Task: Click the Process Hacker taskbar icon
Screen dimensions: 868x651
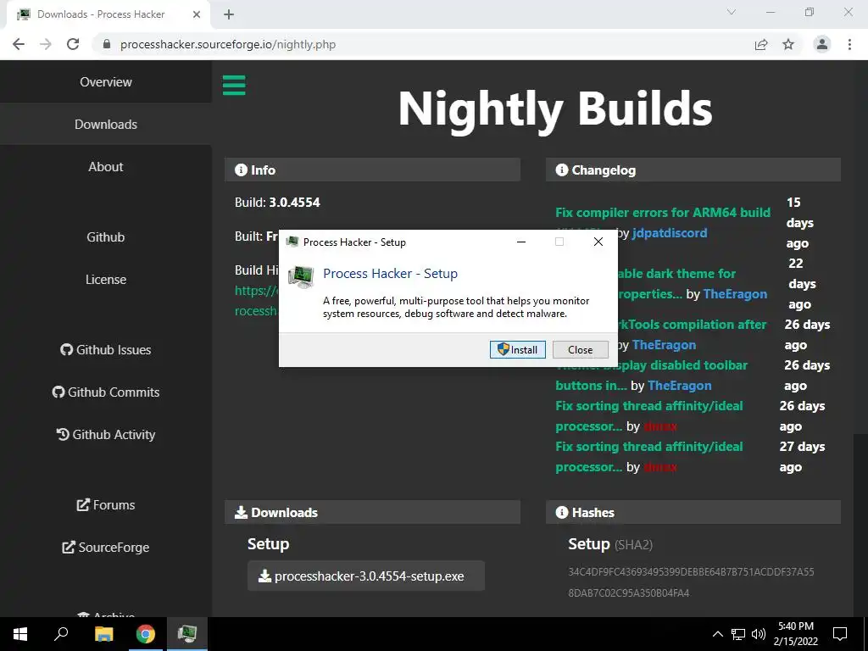Action: (187, 634)
